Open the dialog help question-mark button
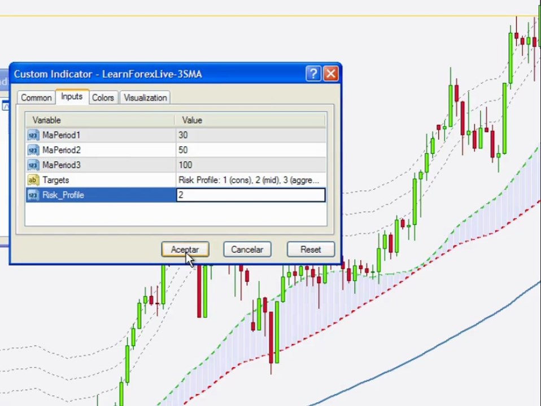This screenshot has width=541, height=406. click(313, 73)
